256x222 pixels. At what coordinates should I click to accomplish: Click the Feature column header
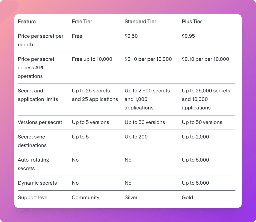(x=26, y=21)
